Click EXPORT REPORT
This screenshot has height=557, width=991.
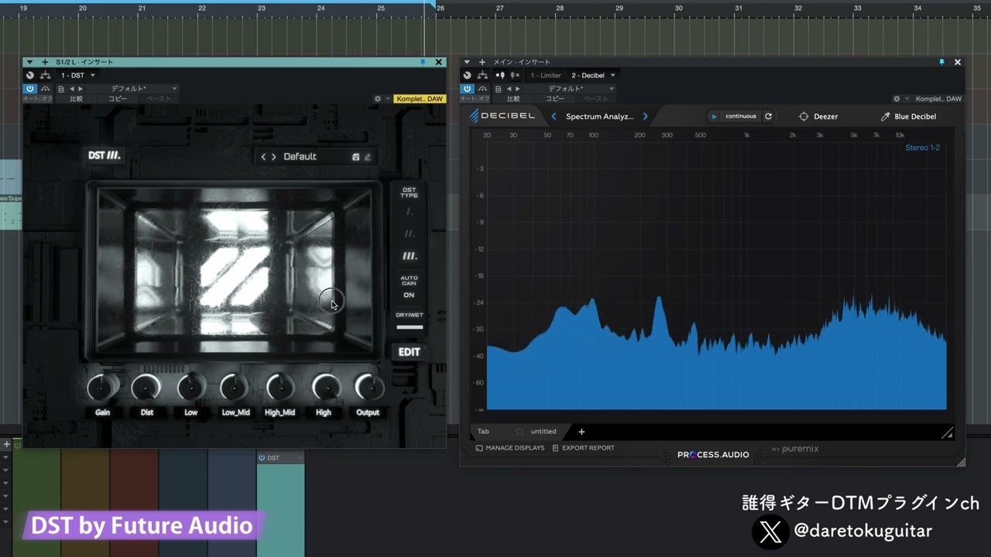[583, 448]
